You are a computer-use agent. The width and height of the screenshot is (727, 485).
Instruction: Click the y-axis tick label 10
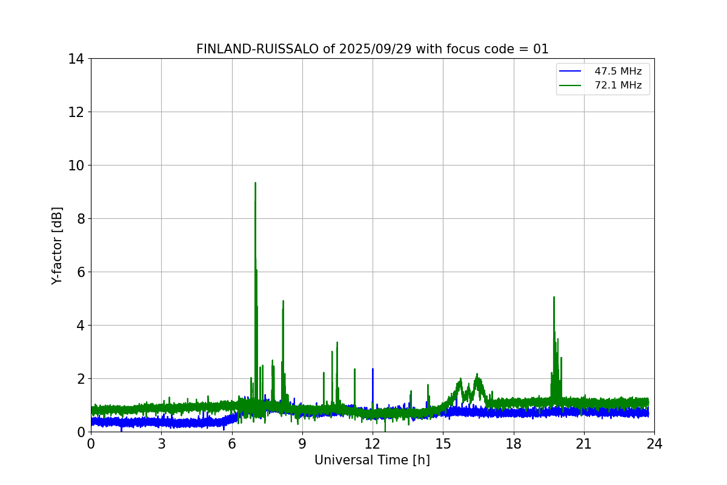coord(76,166)
